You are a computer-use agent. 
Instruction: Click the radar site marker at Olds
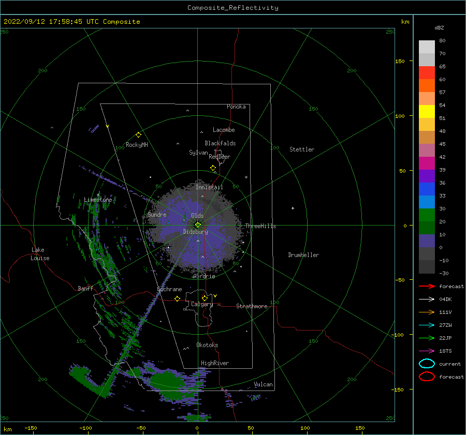198,225
